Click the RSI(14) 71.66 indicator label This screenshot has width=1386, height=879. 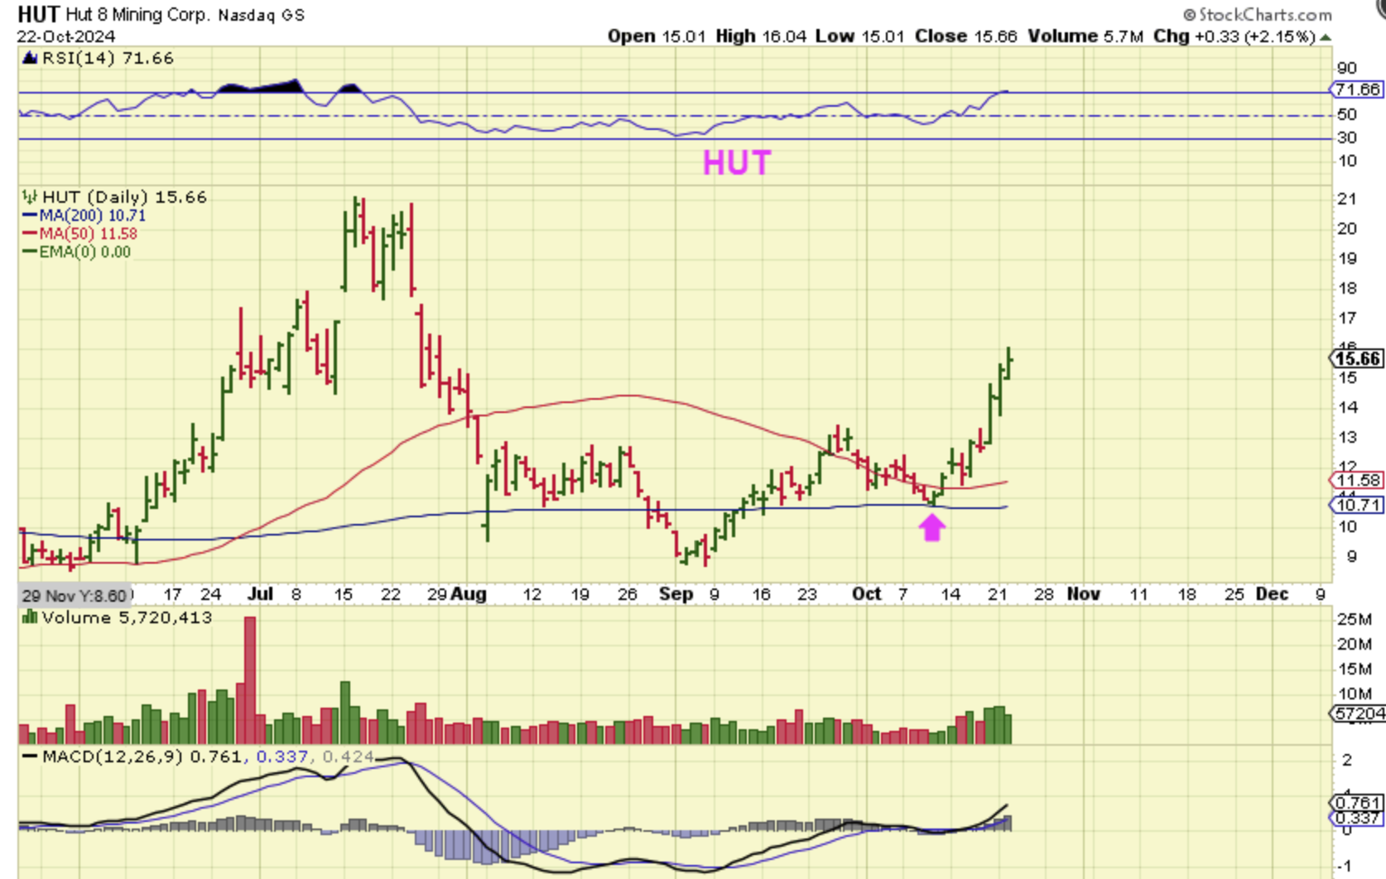click(108, 58)
